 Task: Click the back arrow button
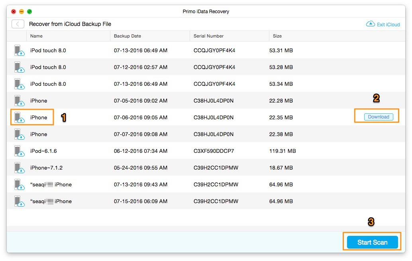[x=18, y=24]
